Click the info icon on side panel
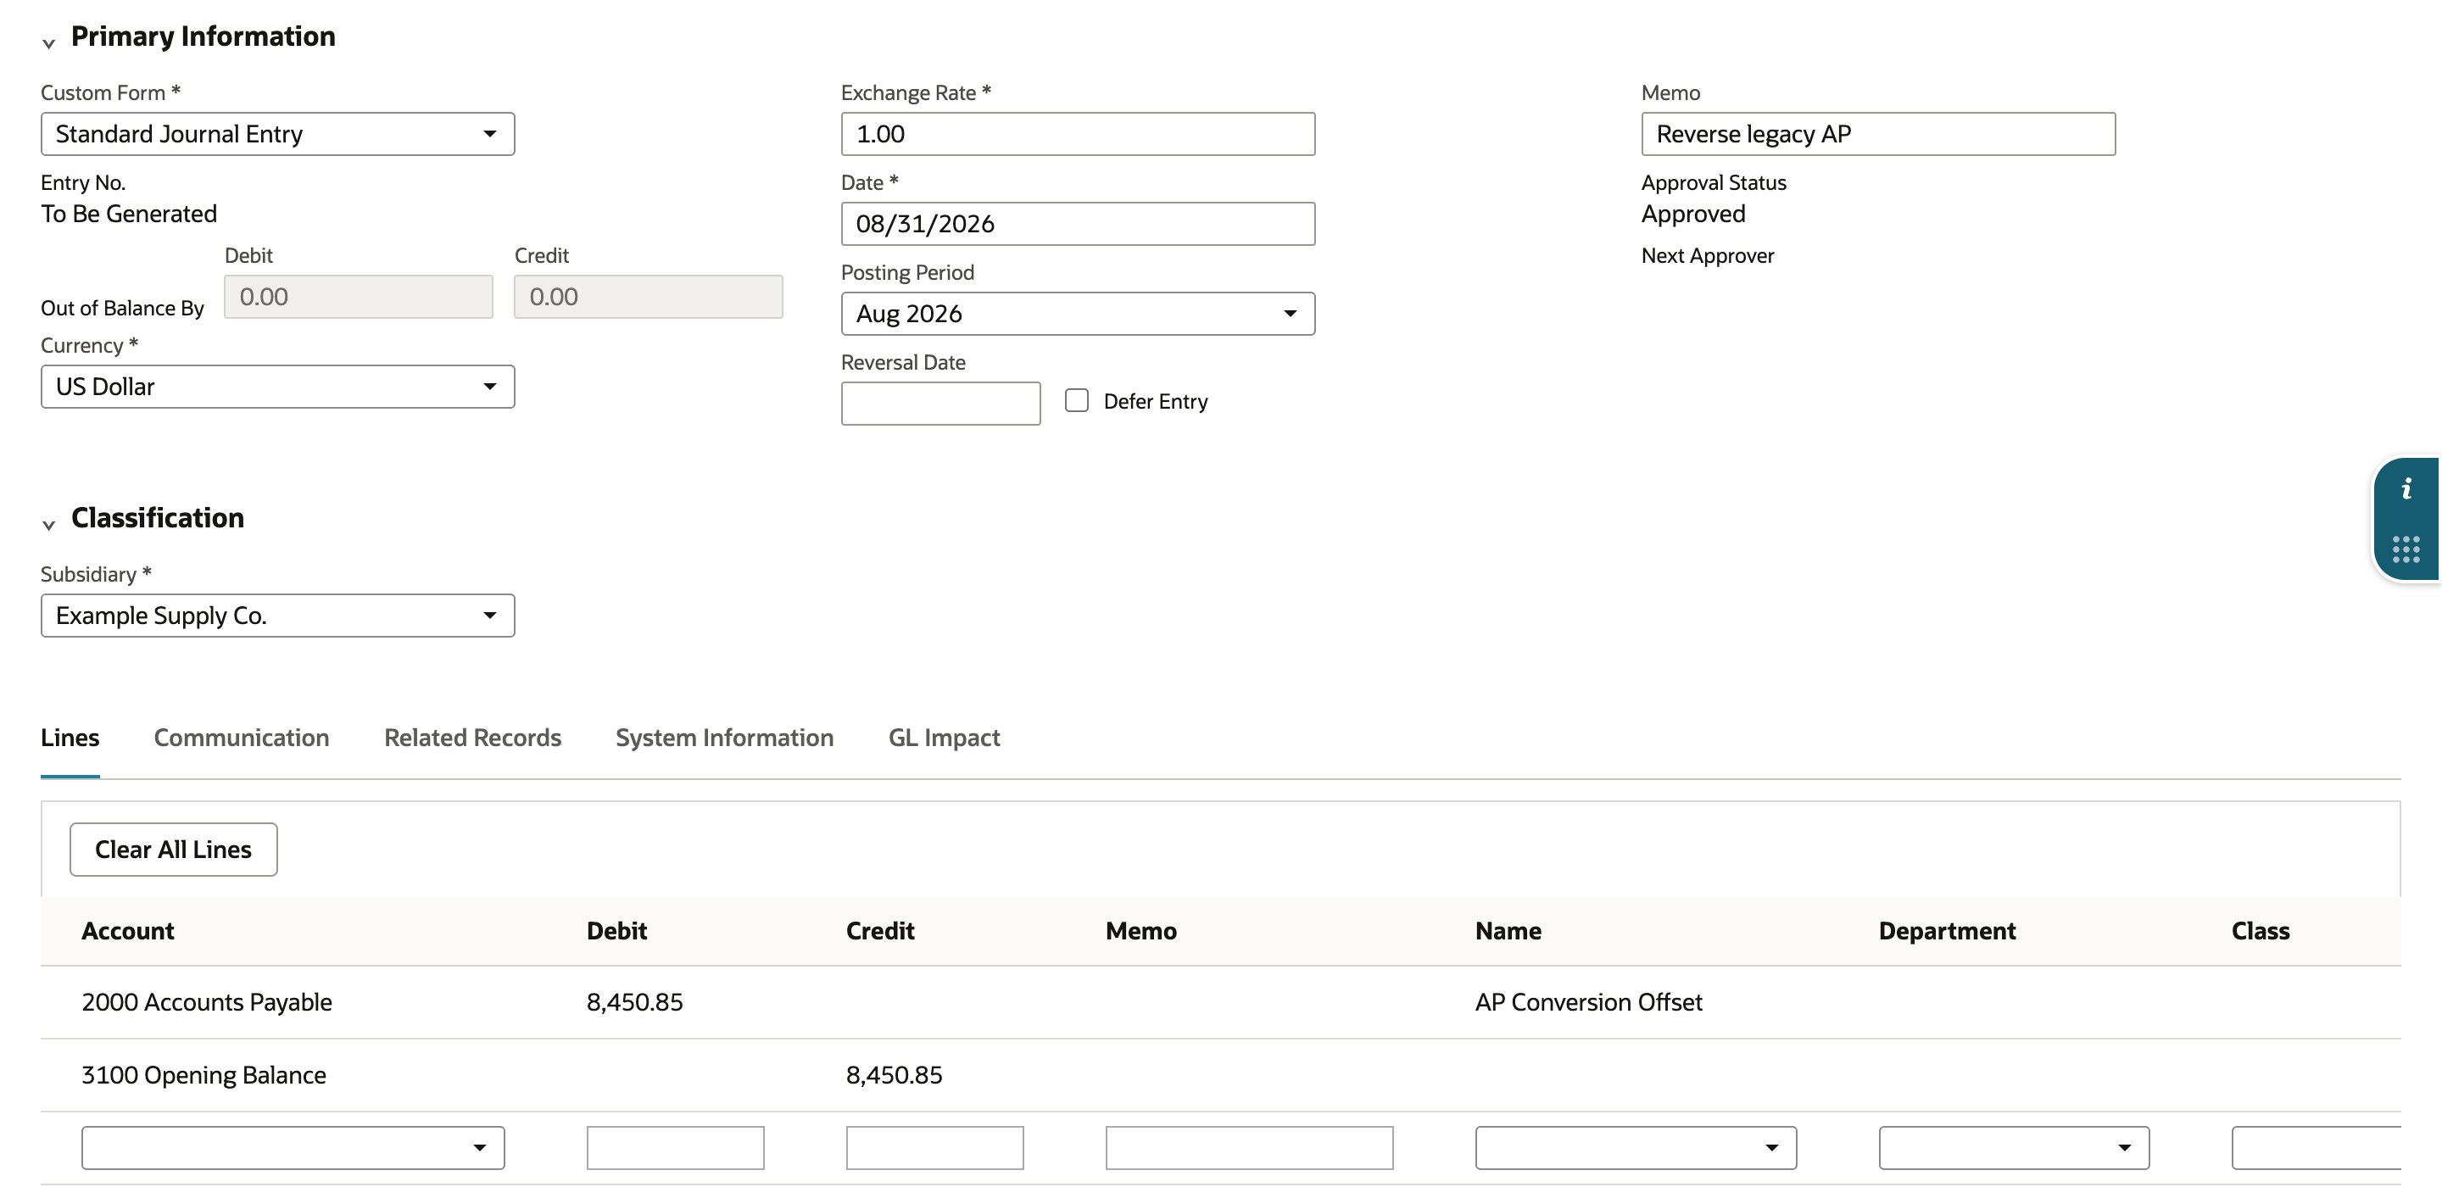The width and height of the screenshot is (2442, 1187). 2406,489
